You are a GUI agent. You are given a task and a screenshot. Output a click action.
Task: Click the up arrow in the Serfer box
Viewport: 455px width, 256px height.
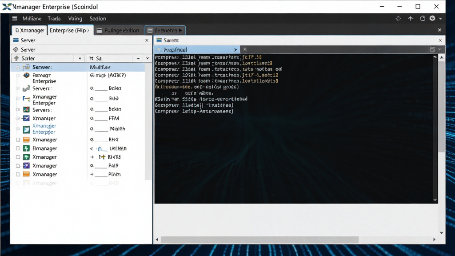point(16,58)
